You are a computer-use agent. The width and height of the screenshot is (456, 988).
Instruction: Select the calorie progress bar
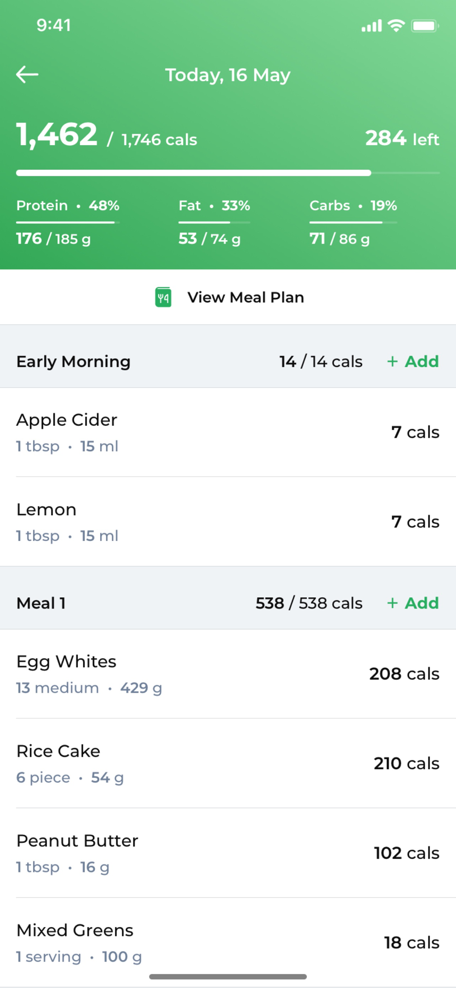point(228,173)
